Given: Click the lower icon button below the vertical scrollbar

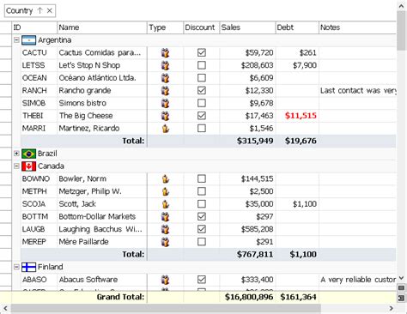Looking at the screenshot, I should 401,298.
